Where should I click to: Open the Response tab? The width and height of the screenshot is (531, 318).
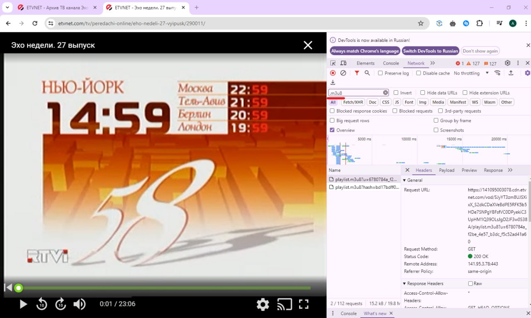coord(493,170)
